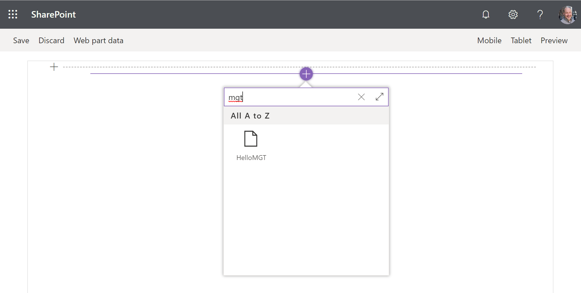The width and height of the screenshot is (581, 293).
Task: Click the All A to Z category header
Action: coord(250,116)
